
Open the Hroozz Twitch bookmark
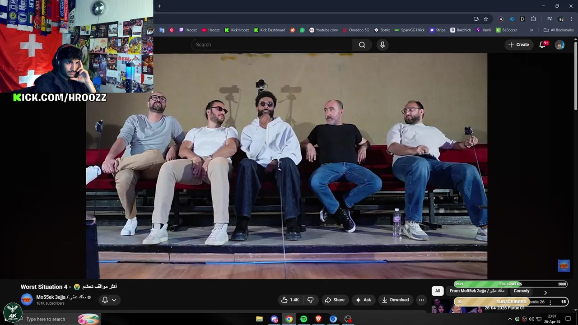(x=188, y=30)
